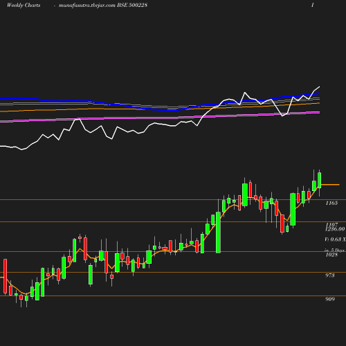Click the 973 price level label
This screenshot has width=346, height=346.
[x=330, y=275]
